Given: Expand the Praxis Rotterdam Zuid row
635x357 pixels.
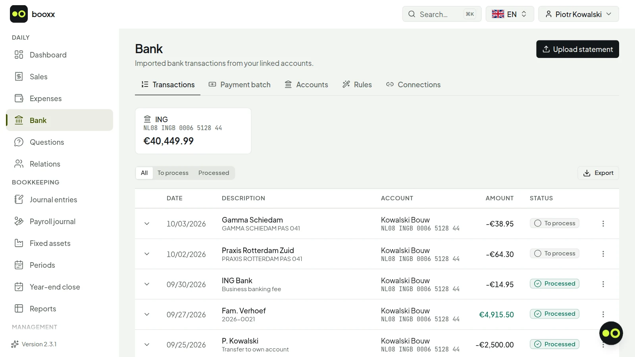Looking at the screenshot, I should pyautogui.click(x=147, y=254).
